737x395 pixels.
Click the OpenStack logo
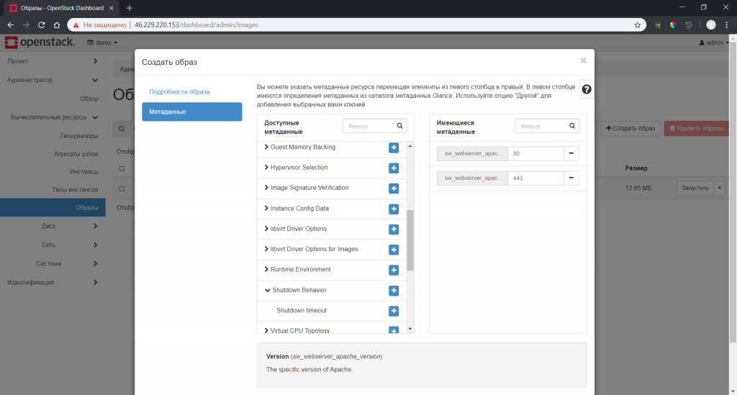coord(40,42)
